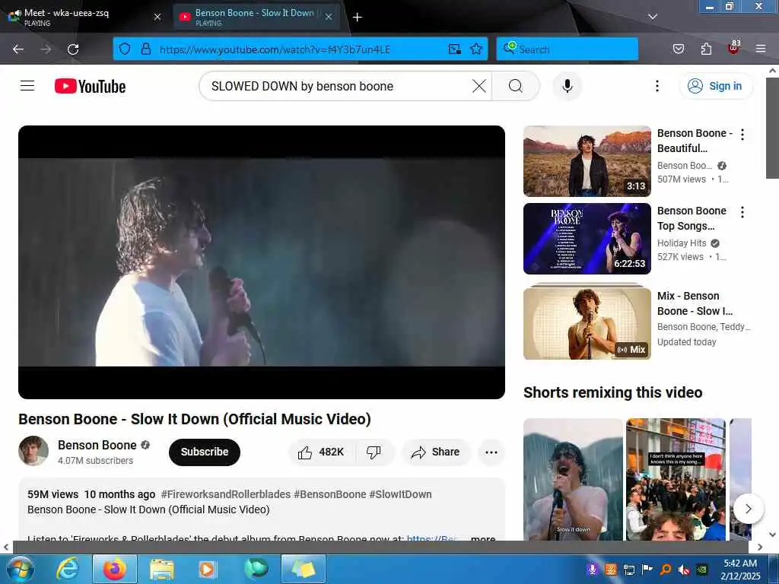Expand the list all tabs dropdown
Screen dimensions: 779x584
[x=653, y=17]
